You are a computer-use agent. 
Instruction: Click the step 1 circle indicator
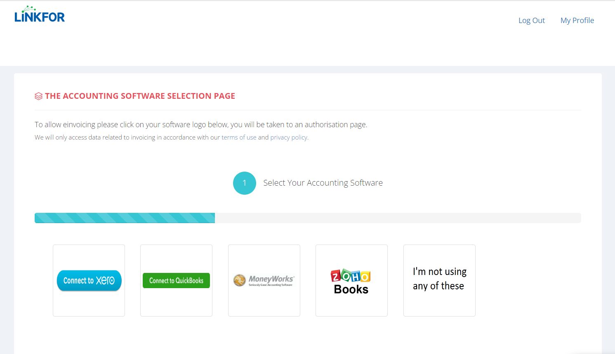pos(245,183)
